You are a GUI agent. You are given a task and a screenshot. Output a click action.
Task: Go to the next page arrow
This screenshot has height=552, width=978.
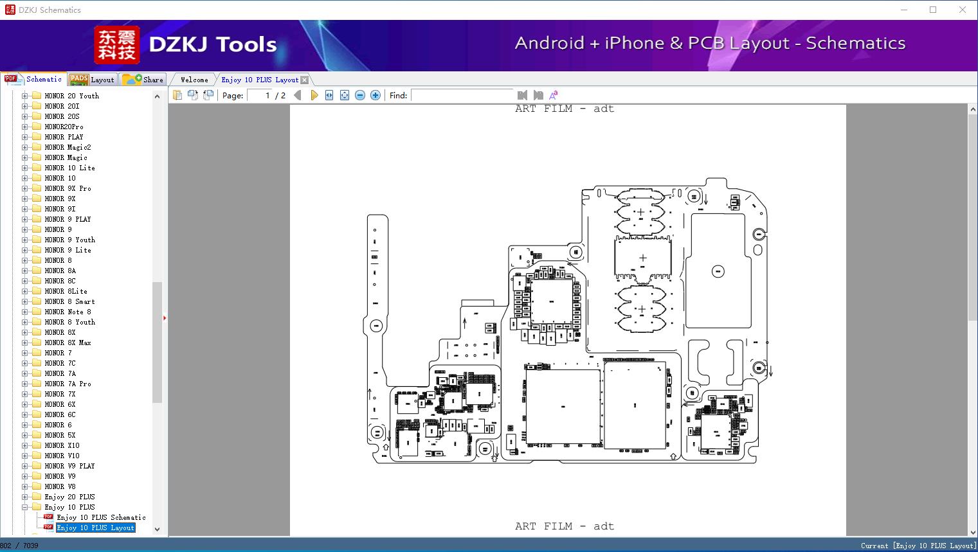(x=314, y=95)
